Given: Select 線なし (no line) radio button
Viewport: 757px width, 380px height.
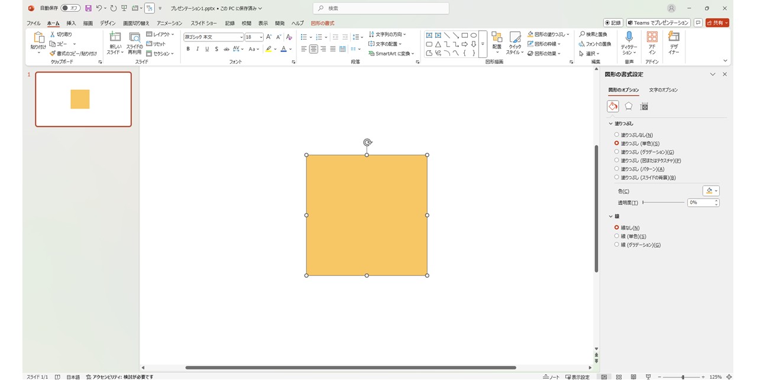Looking at the screenshot, I should 617,228.
